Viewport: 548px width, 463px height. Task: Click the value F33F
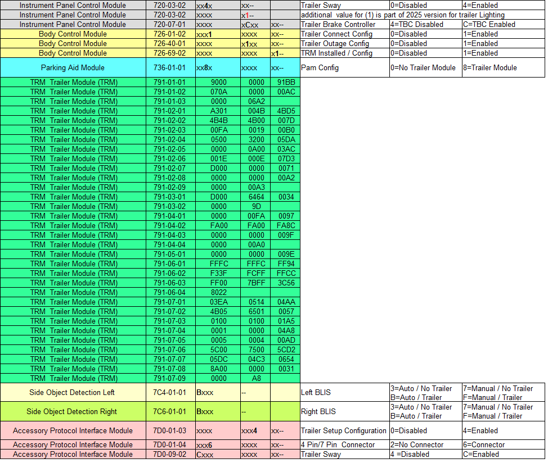[x=218, y=273]
